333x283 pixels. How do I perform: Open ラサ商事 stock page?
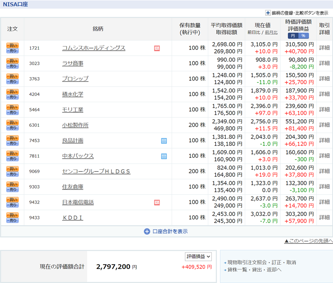coord(73,64)
